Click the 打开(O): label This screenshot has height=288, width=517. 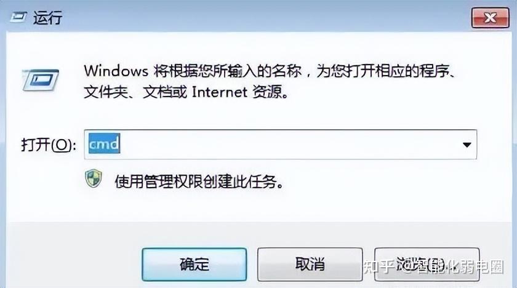point(49,145)
